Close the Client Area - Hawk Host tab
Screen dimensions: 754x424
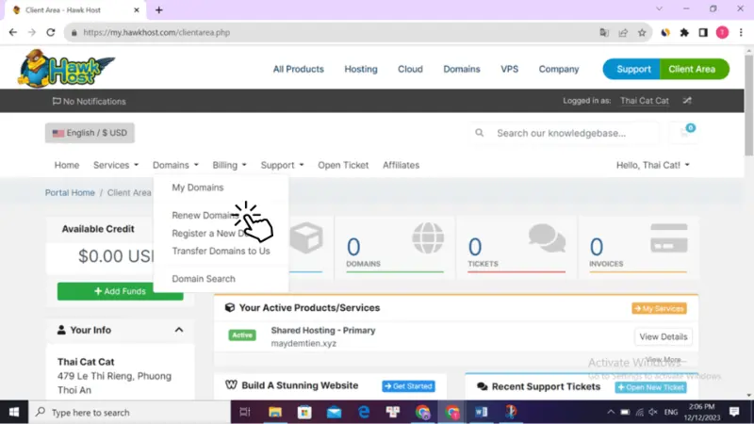[137, 10]
